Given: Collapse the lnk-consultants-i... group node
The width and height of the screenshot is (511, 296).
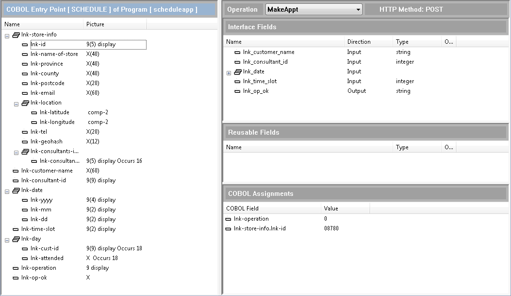Looking at the screenshot, I should tap(16, 152).
